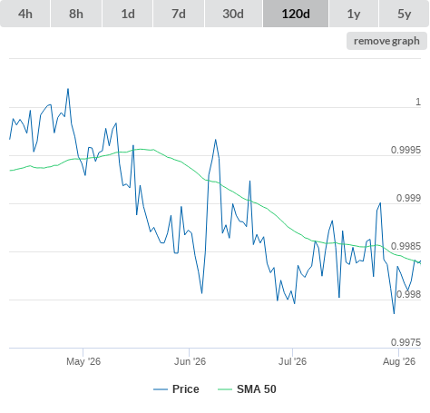This screenshot has width=430, height=413.
Task: Switch chart to 1y range
Action: pyautogui.click(x=354, y=14)
